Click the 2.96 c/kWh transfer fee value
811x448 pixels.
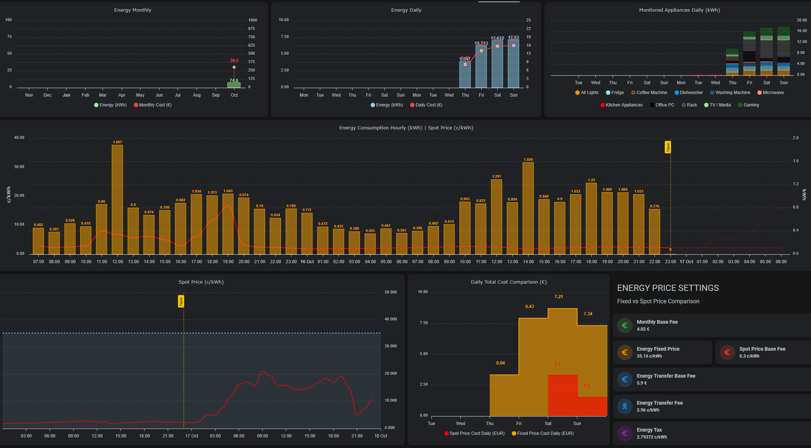648,410
